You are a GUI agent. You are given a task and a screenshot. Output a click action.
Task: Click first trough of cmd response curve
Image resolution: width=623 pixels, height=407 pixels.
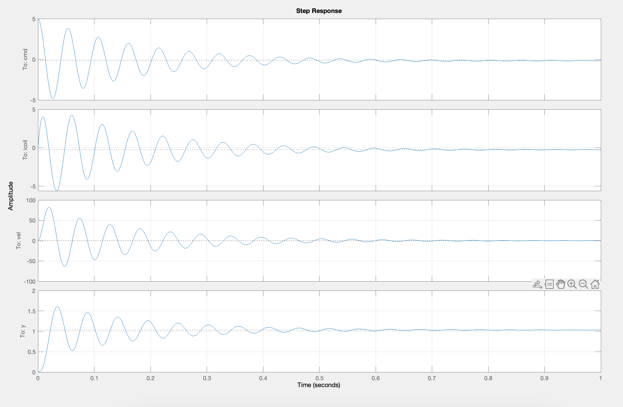[x=53, y=98]
